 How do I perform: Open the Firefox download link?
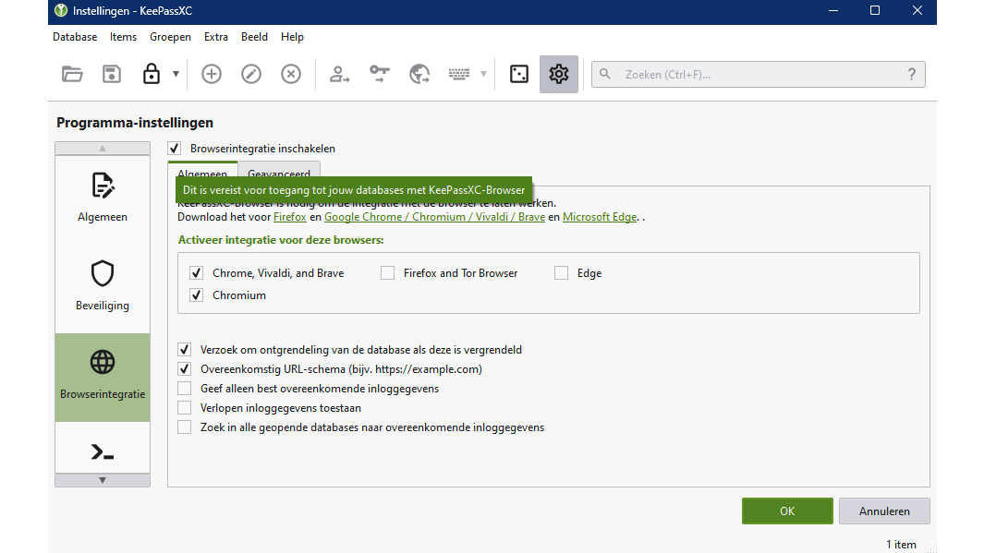(x=290, y=217)
